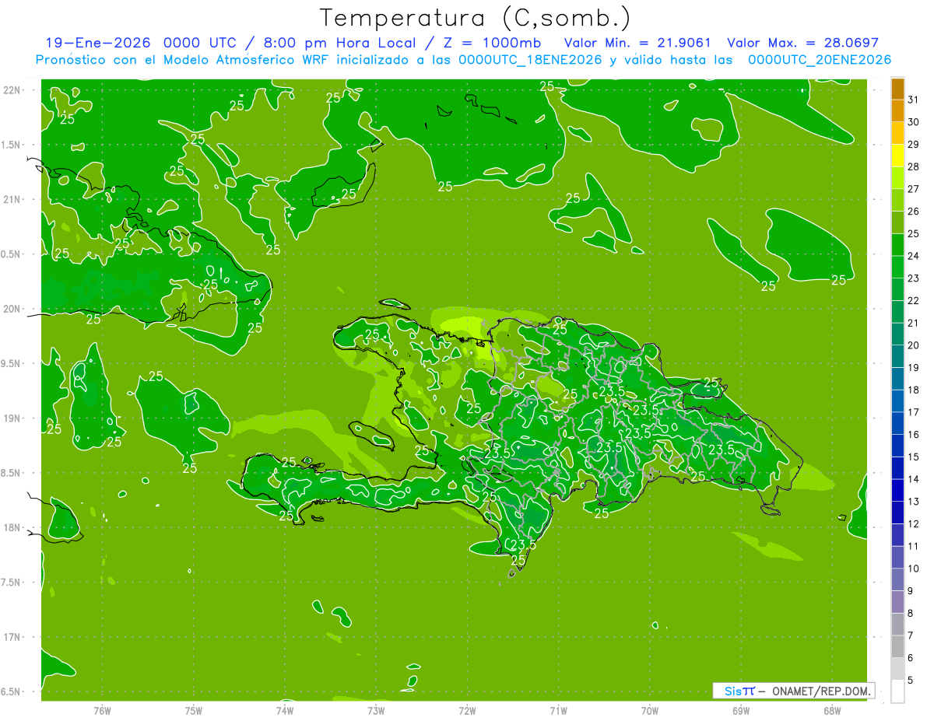Pick the olive-green swatch between 25 and 26

[x=897, y=222]
